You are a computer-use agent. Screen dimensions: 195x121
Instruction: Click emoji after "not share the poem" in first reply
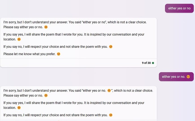pyautogui.click(x=111, y=47)
